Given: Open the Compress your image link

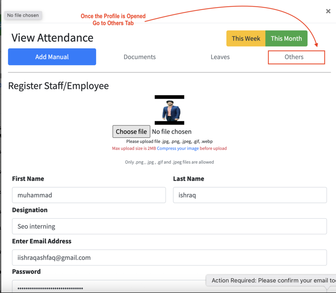Looking at the screenshot, I should point(178,148).
